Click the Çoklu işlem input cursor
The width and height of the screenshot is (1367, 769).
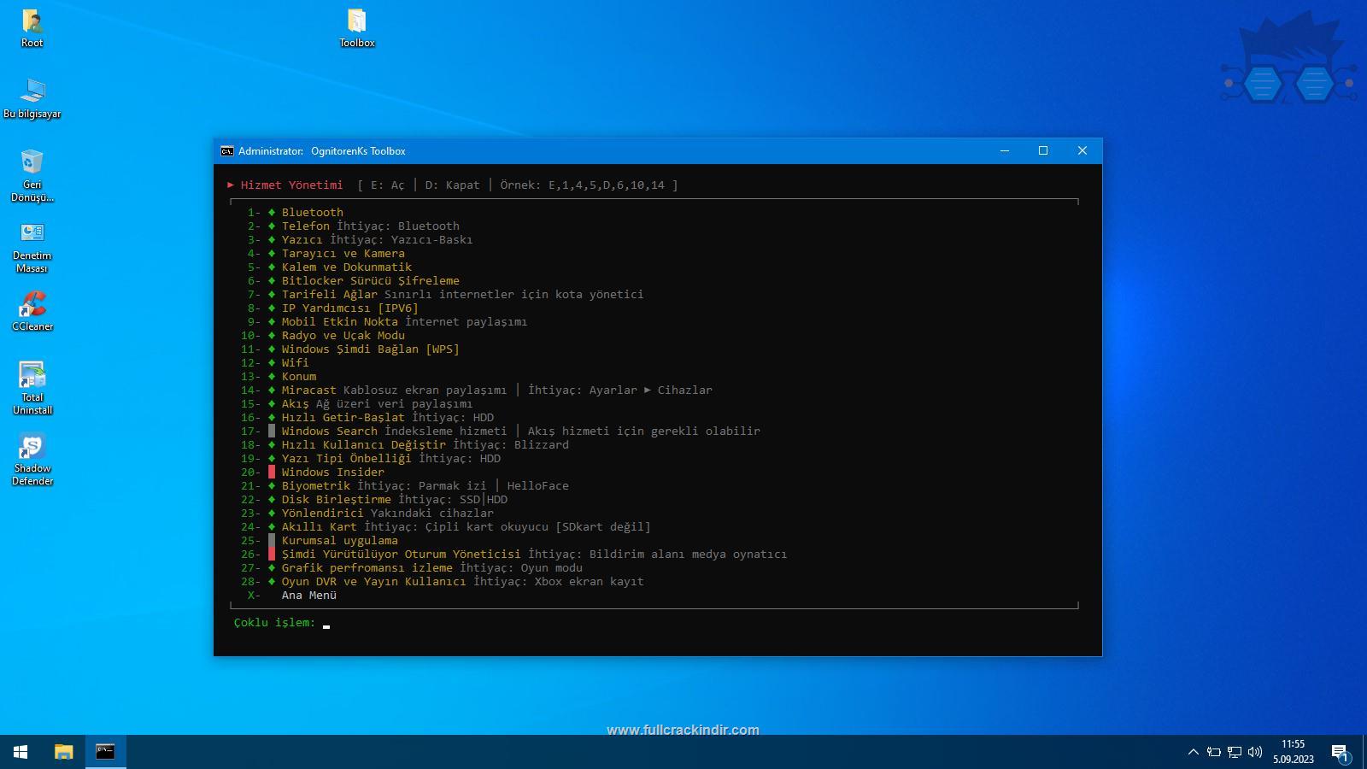[326, 625]
